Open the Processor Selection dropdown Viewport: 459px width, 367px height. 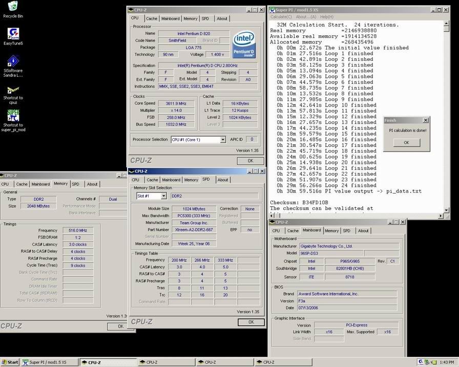223,140
